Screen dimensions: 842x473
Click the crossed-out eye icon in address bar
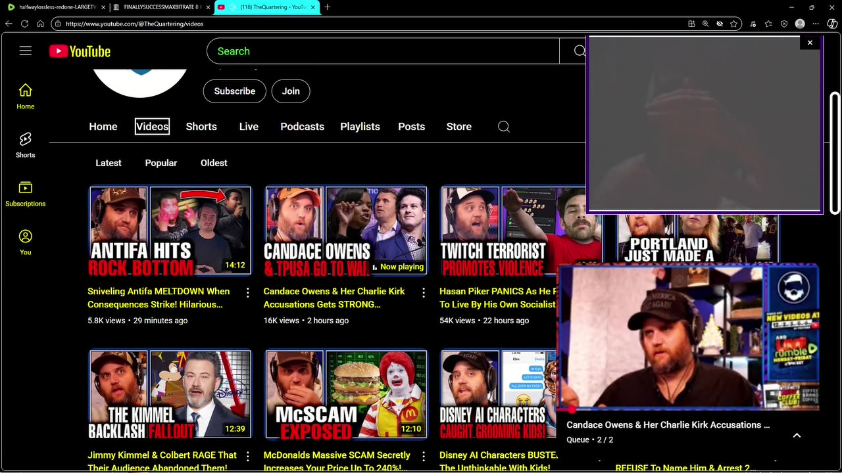(x=720, y=24)
